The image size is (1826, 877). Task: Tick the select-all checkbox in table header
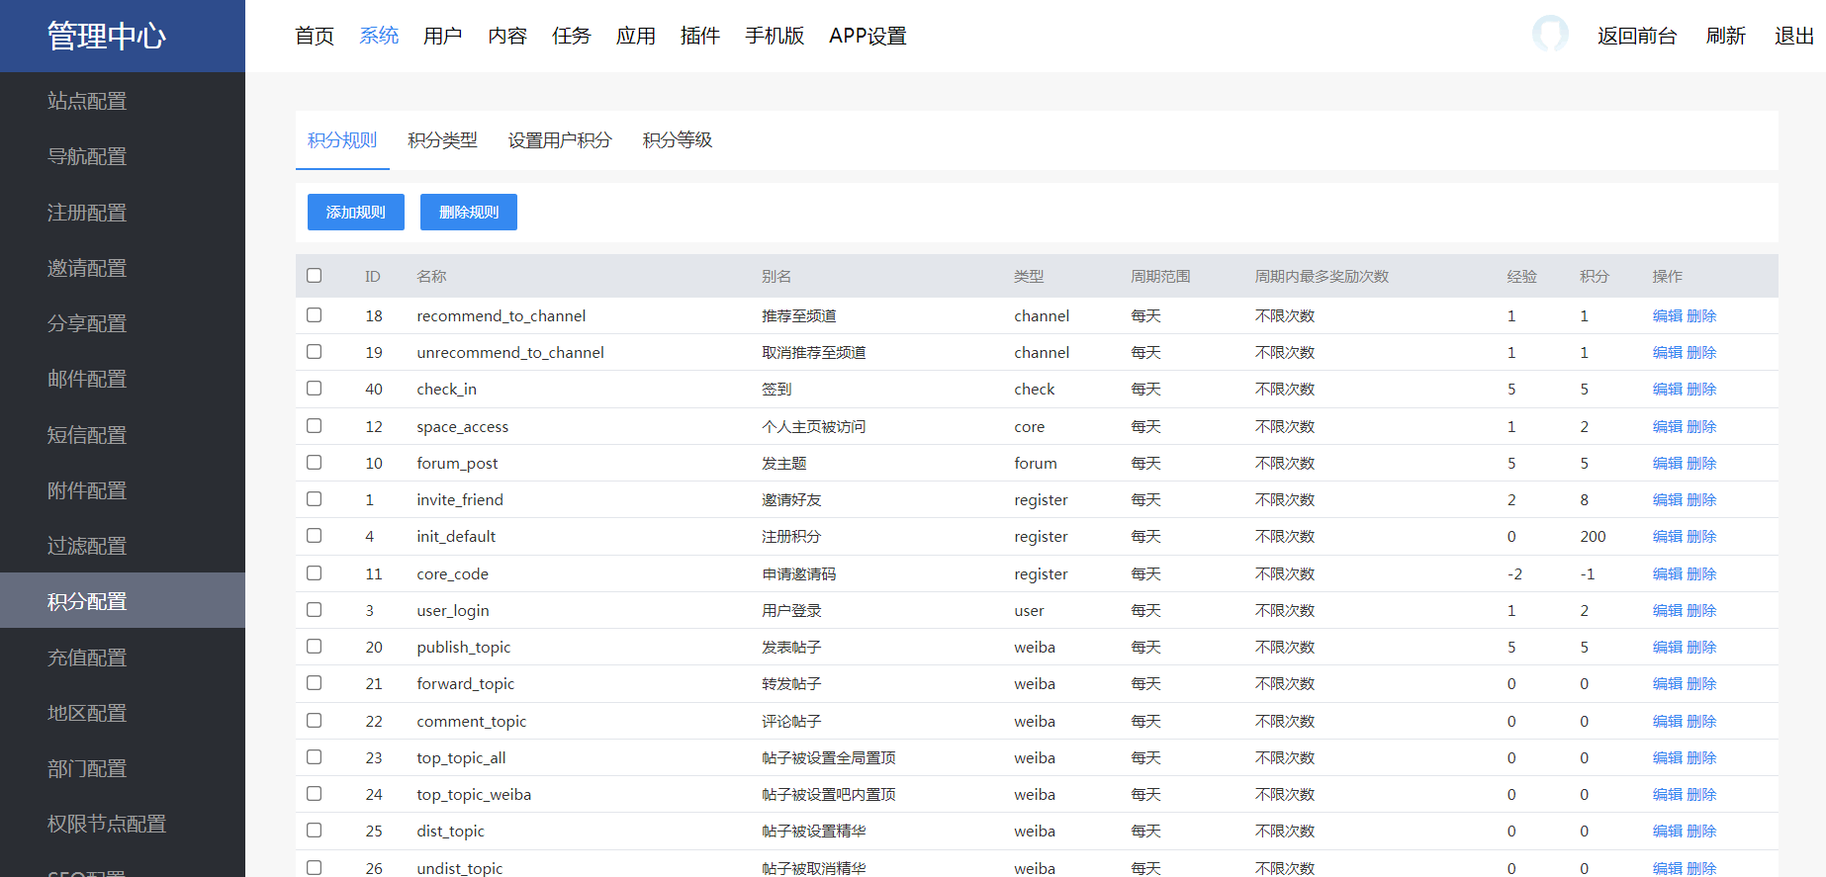(x=315, y=276)
